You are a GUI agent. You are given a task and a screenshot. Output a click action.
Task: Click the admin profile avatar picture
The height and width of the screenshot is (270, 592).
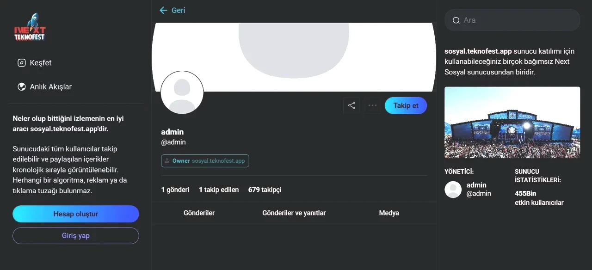(x=182, y=92)
